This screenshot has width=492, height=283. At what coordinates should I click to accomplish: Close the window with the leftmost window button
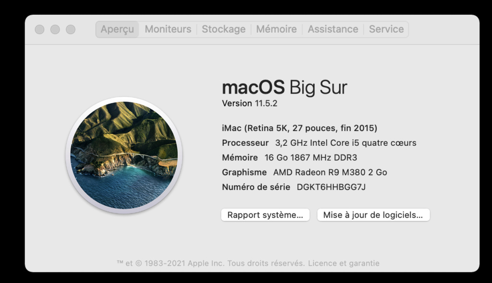coord(39,29)
